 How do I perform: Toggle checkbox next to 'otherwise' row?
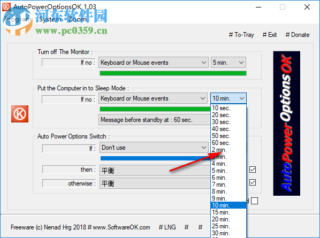click(253, 182)
